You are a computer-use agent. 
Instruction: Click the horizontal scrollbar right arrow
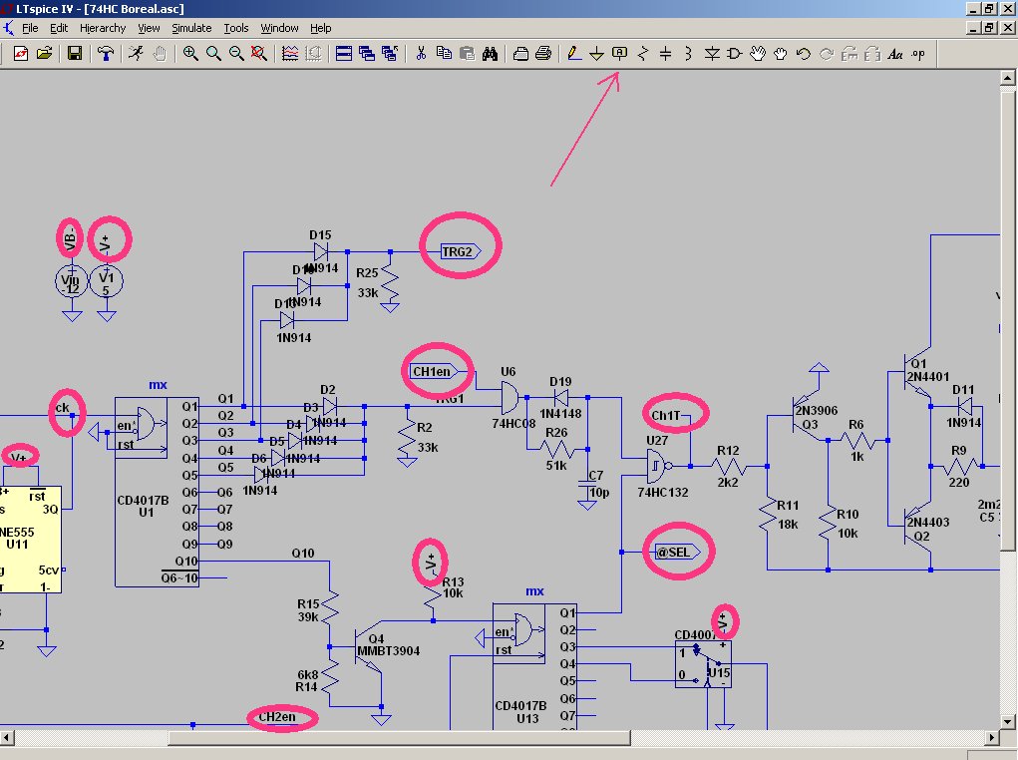(x=990, y=737)
